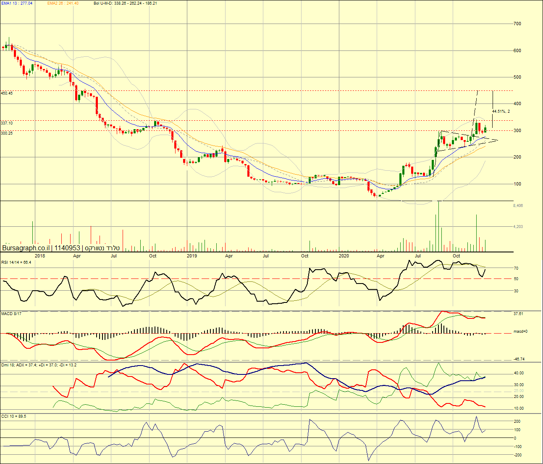This screenshot has width=543, height=464.
Task: Select the 0 label on CCI axis
Action: click(515, 438)
